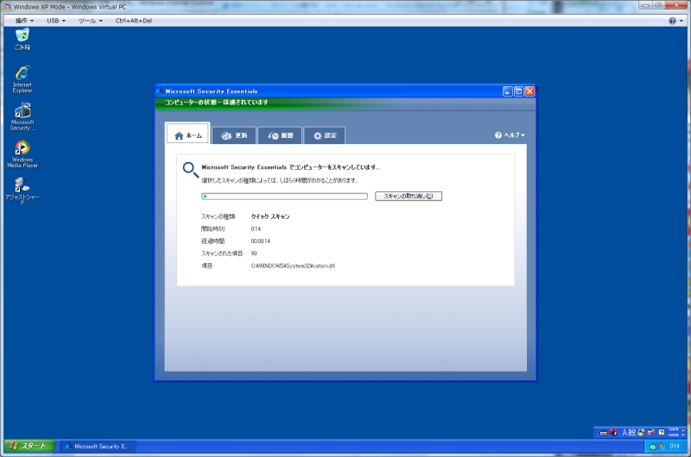
Task: Expand the 操作 menu dropdown
Action: pos(26,20)
